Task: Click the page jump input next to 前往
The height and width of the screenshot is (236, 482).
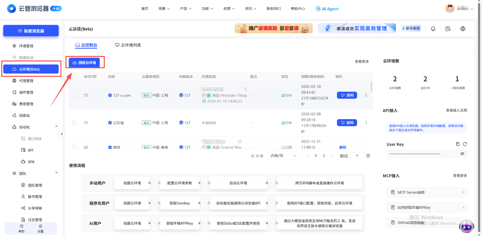Action: 357,156
